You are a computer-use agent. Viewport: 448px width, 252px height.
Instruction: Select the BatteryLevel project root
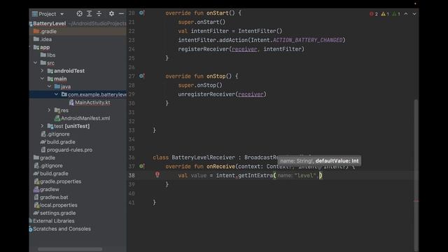click(50, 23)
